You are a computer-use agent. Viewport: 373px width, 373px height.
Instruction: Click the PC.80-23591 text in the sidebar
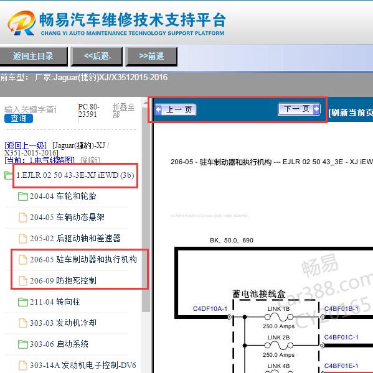[88, 111]
